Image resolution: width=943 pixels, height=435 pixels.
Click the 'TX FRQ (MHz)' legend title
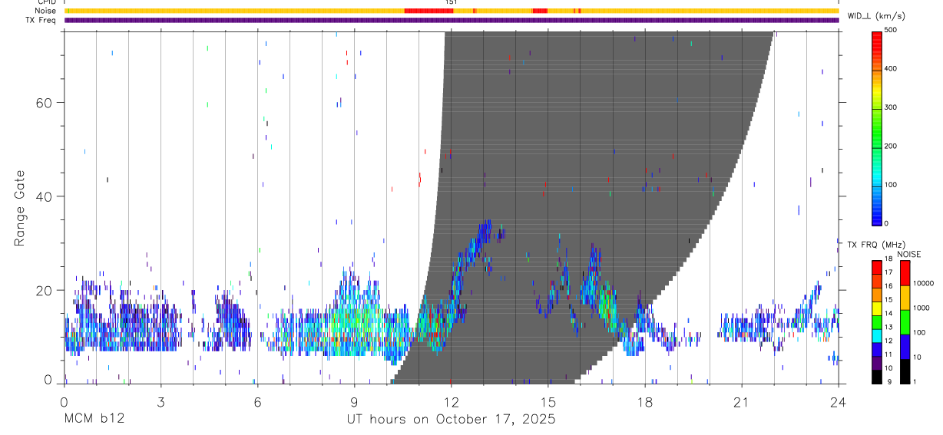pos(877,244)
